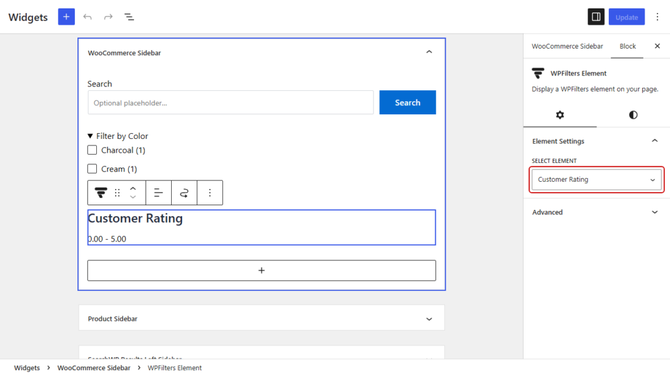Go to WooCommerce Sidebar in the breadcrumb
This screenshot has height=376, width=670.
click(94, 368)
